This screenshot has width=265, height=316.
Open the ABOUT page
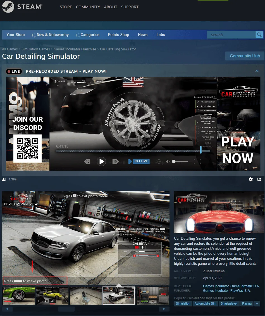pos(111,7)
